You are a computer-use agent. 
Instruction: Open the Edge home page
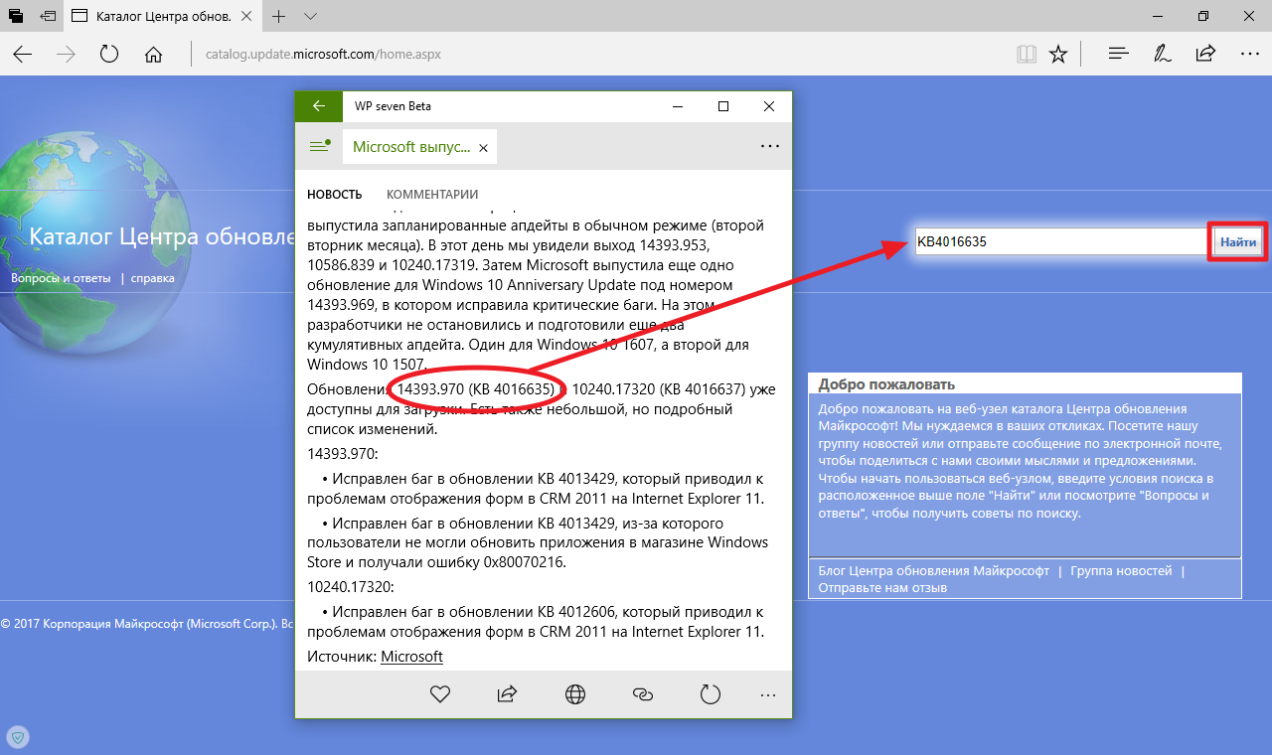point(153,54)
